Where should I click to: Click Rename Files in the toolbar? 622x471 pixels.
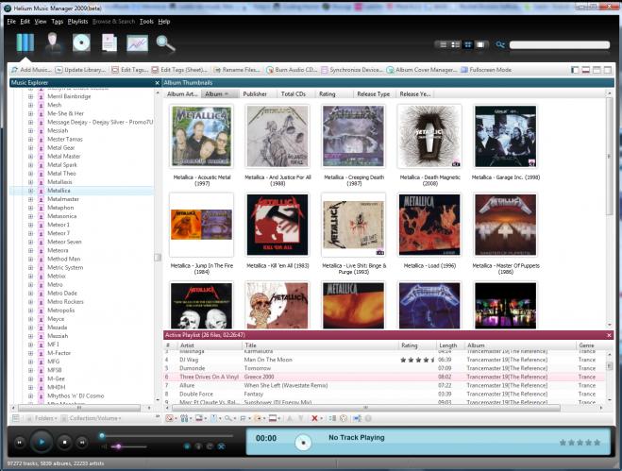[237, 70]
